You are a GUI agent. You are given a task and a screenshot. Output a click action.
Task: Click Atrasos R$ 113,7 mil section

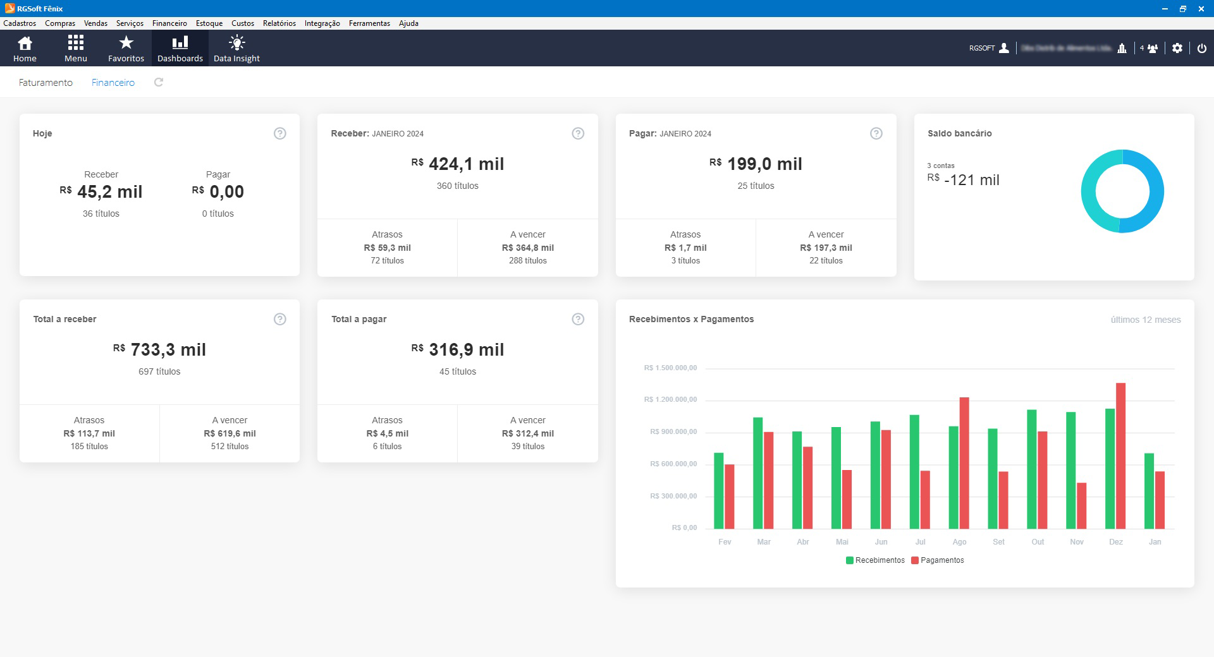pyautogui.click(x=89, y=433)
